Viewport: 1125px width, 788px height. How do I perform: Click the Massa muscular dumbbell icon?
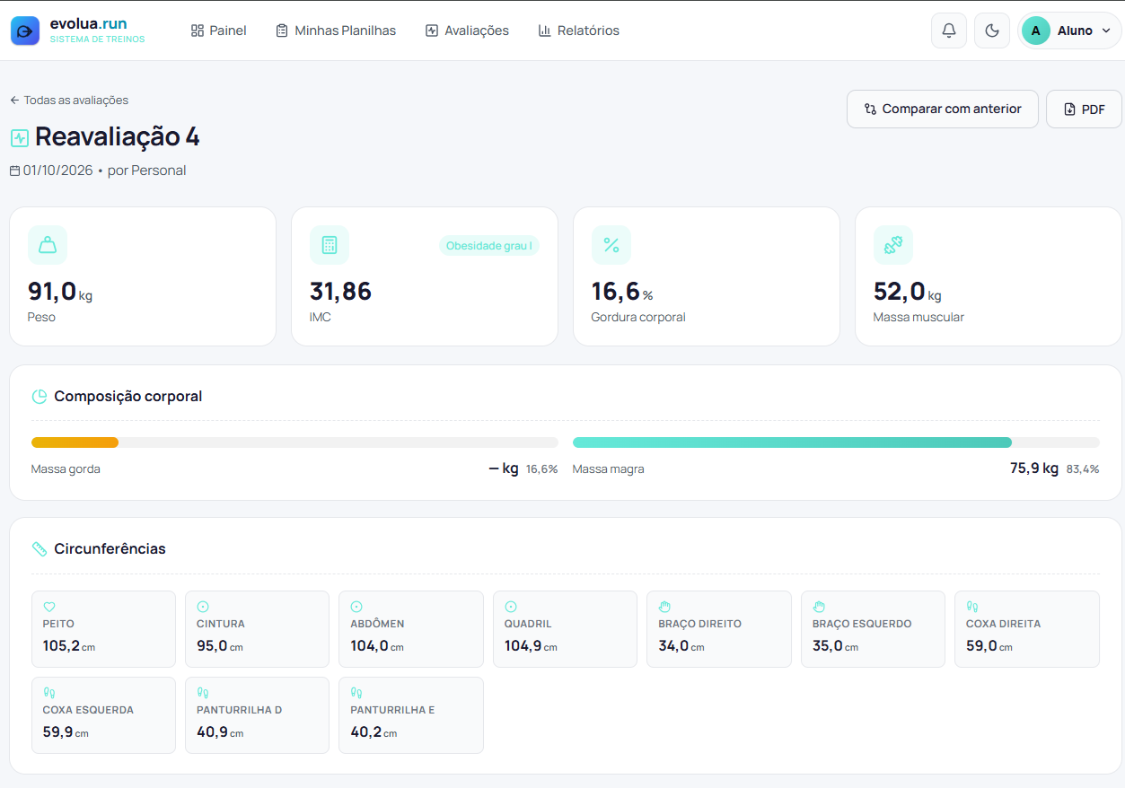pyautogui.click(x=893, y=245)
